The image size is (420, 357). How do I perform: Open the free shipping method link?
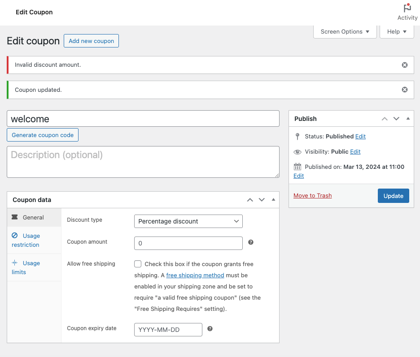point(195,275)
